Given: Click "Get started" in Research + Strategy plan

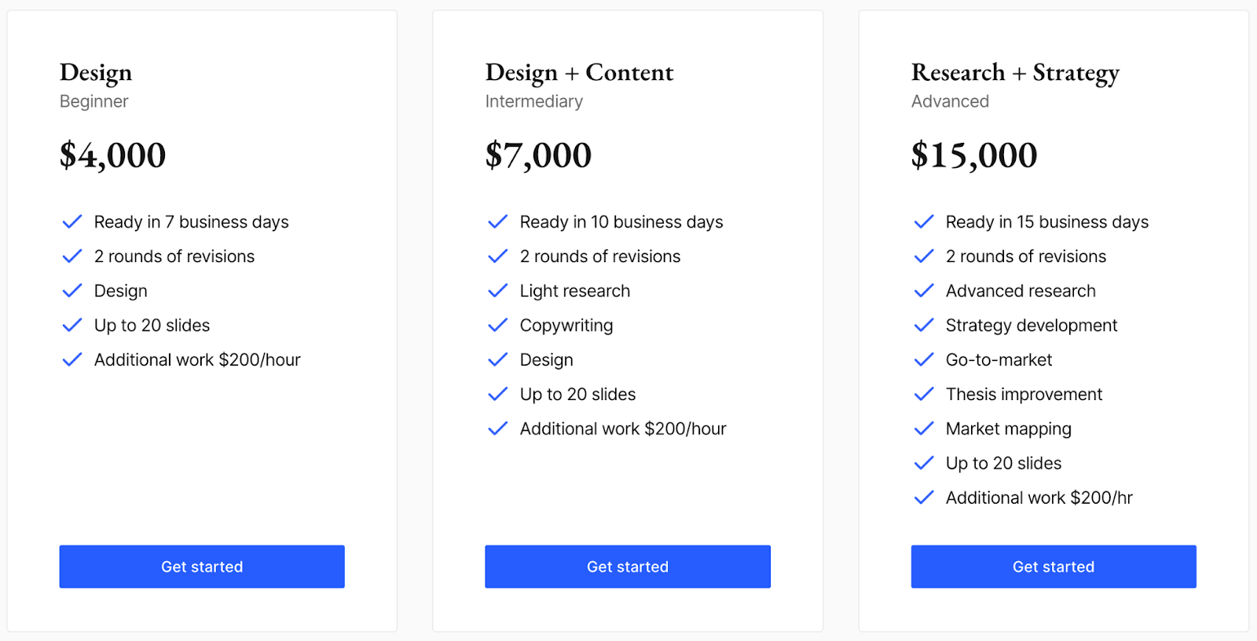Looking at the screenshot, I should [x=1053, y=566].
